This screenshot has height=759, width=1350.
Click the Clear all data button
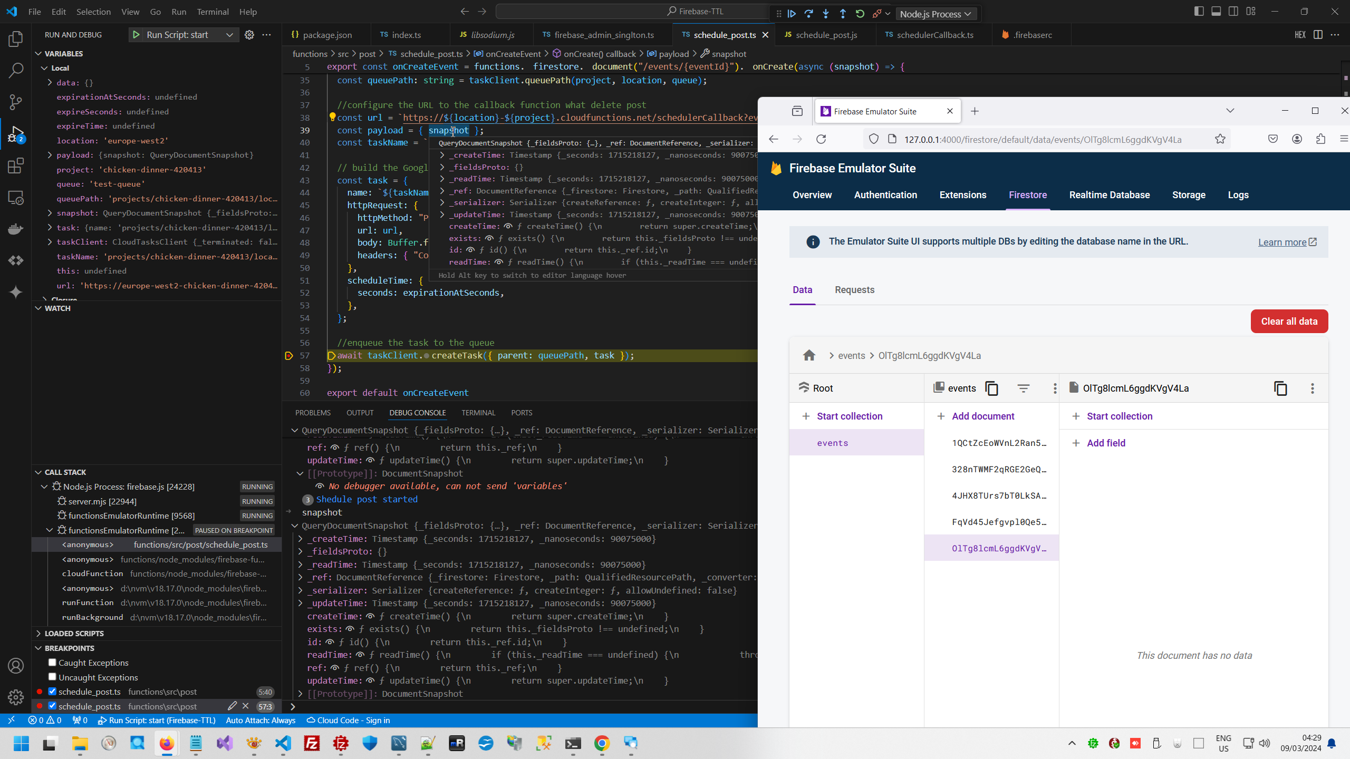pyautogui.click(x=1289, y=322)
